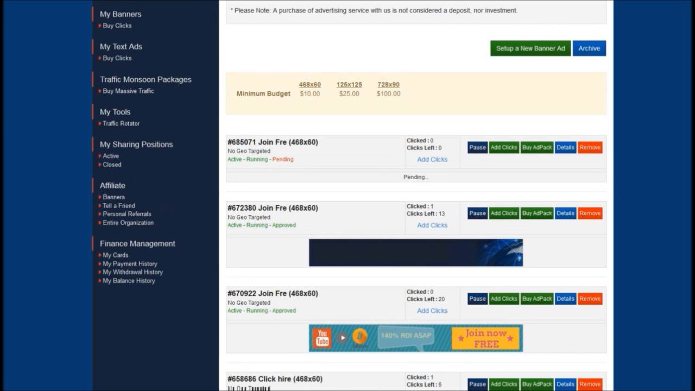Click the Affiliate sidebar heading
This screenshot has width=695, height=391.
[x=112, y=186]
